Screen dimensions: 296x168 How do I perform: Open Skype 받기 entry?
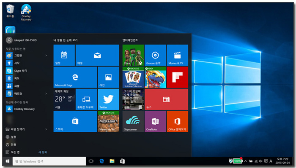tap(26, 71)
